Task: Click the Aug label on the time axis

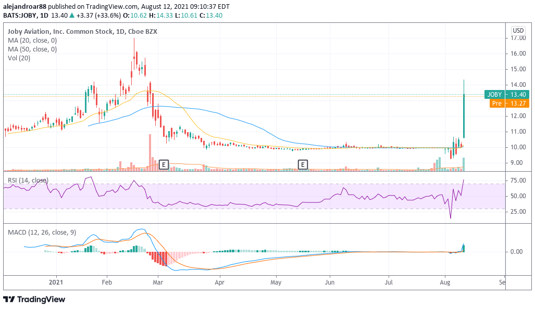Action: [445, 282]
